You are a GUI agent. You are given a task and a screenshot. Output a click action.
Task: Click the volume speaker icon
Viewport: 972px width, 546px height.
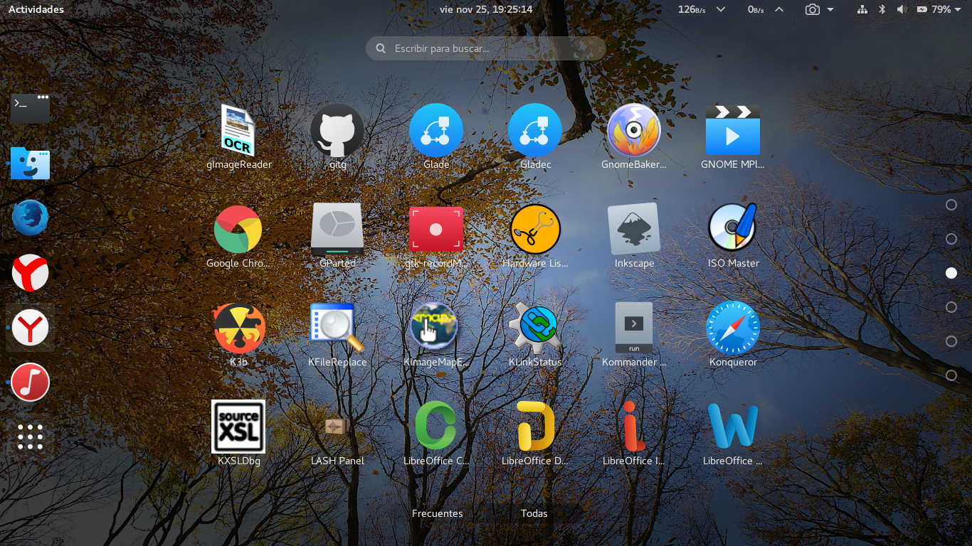[902, 9]
